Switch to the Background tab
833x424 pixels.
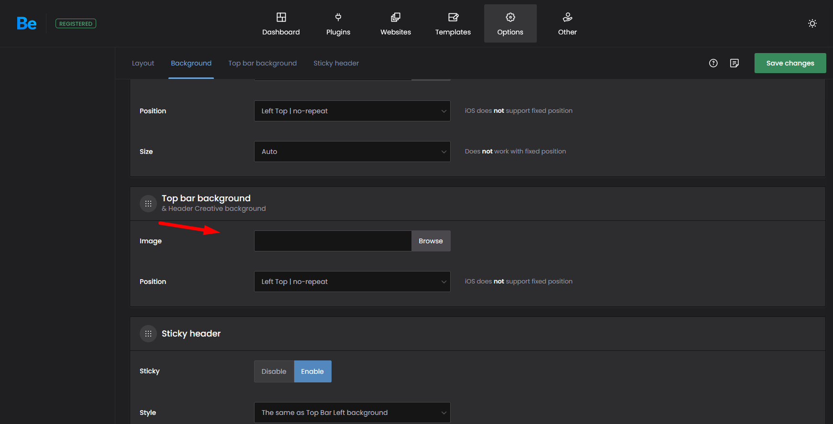coord(191,63)
